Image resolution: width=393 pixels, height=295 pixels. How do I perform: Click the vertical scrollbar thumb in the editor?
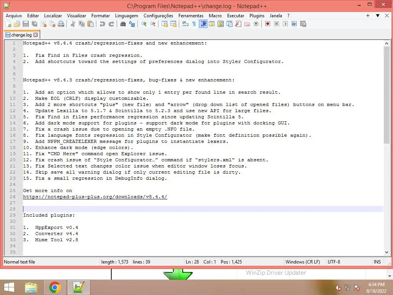tap(386, 95)
